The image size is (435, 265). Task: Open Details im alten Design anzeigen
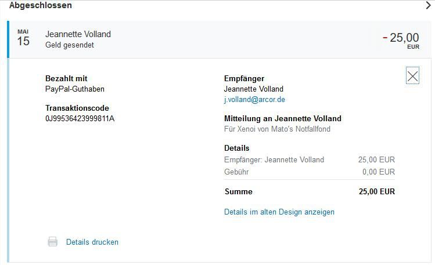pos(279,212)
